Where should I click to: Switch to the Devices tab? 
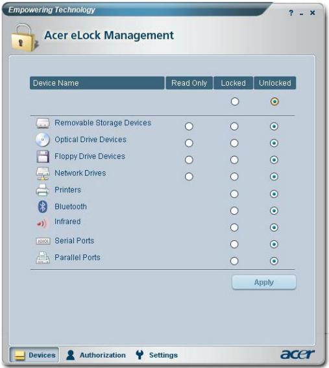pos(34,355)
